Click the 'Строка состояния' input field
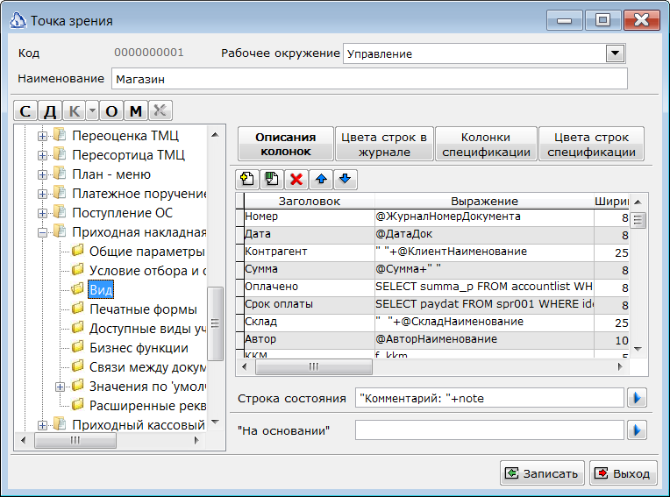Viewport: 670px width, 497px height. (x=489, y=398)
